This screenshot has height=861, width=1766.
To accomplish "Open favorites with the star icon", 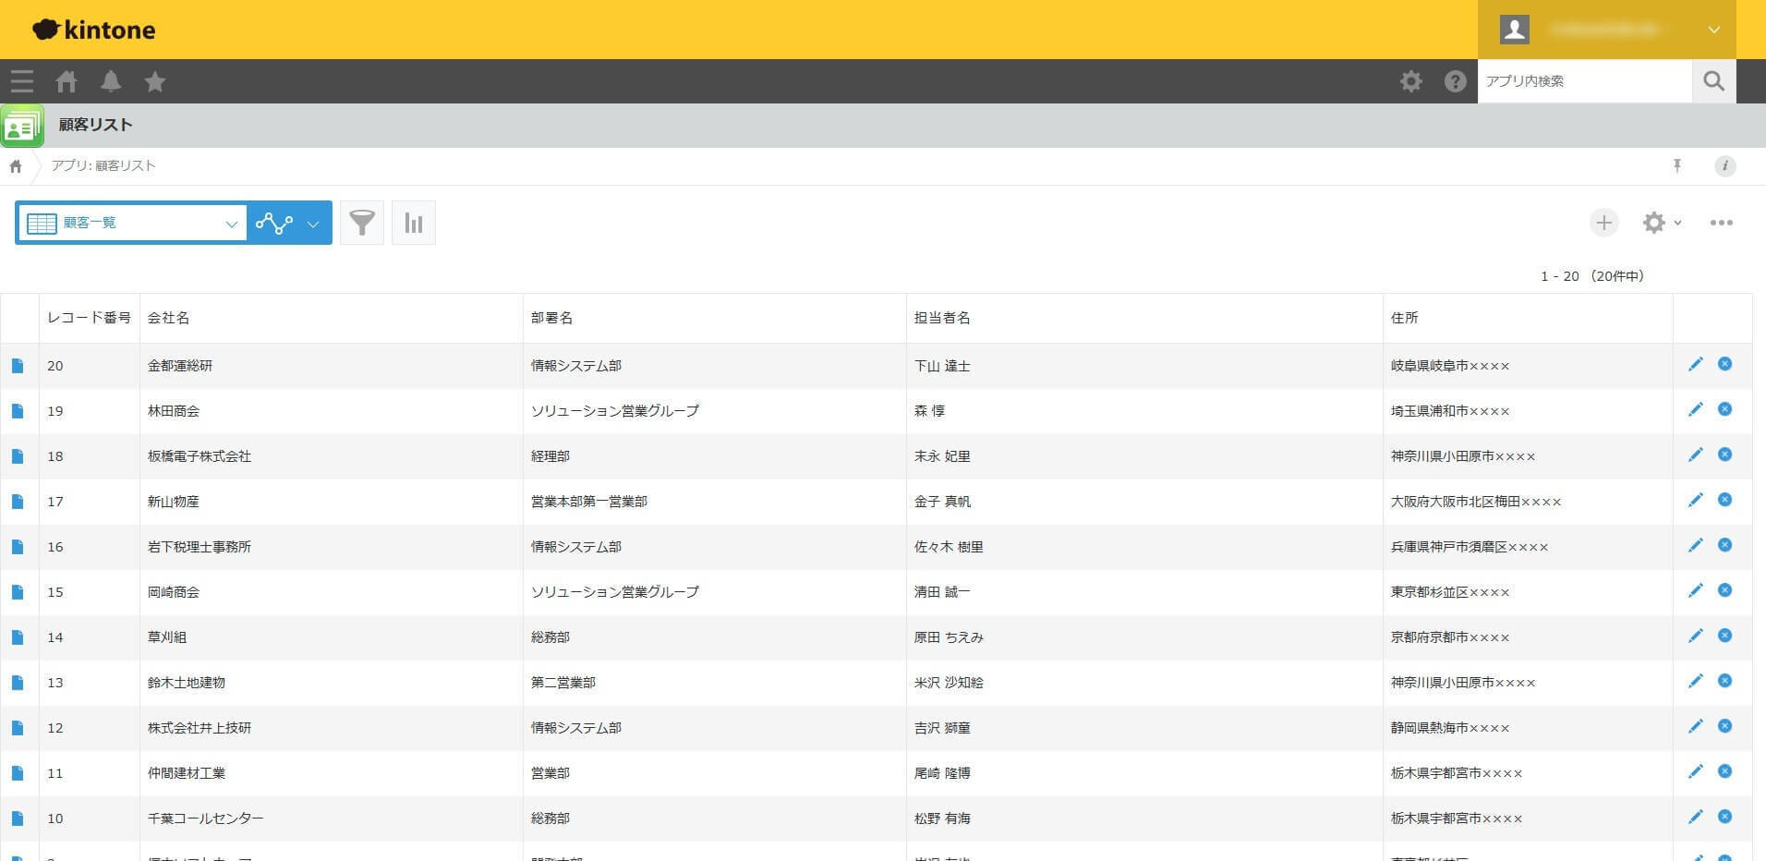I will 154,81.
